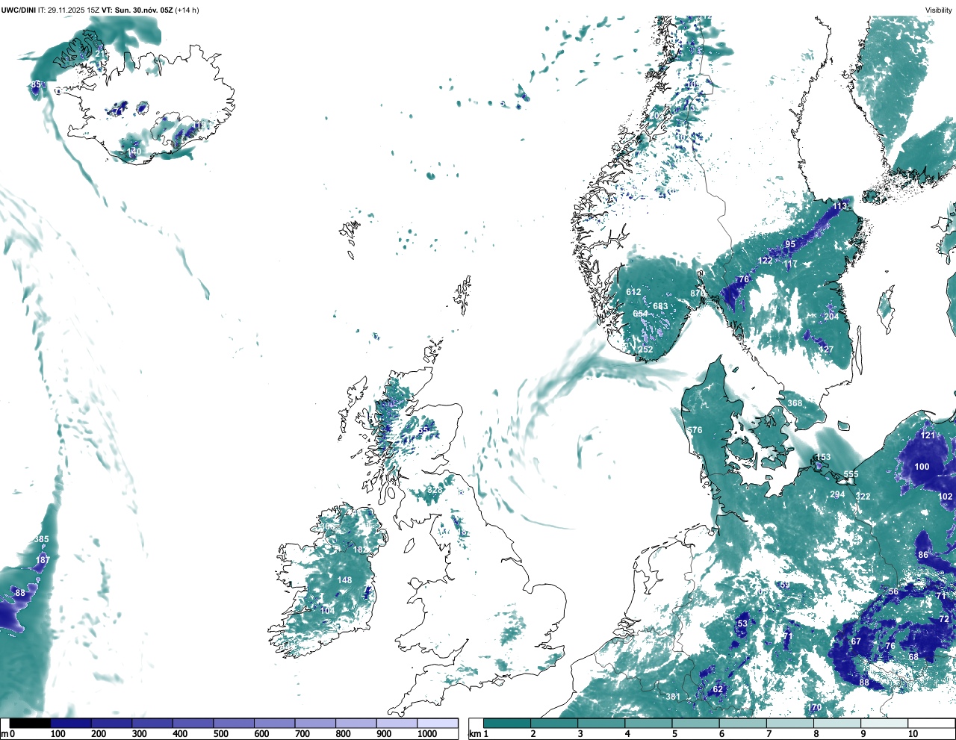Select the black 0–100 m legend segment
The height and width of the screenshot is (740, 956).
(30, 723)
